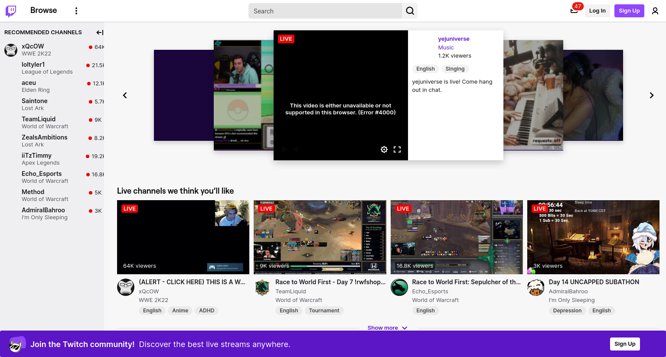Go to next carousel stream
Viewport: 666px width, 357px height.
tap(651, 95)
